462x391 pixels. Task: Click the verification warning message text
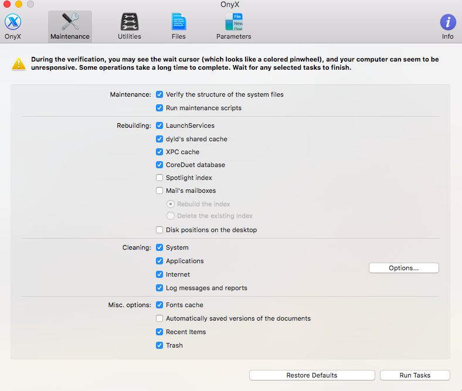click(x=235, y=63)
